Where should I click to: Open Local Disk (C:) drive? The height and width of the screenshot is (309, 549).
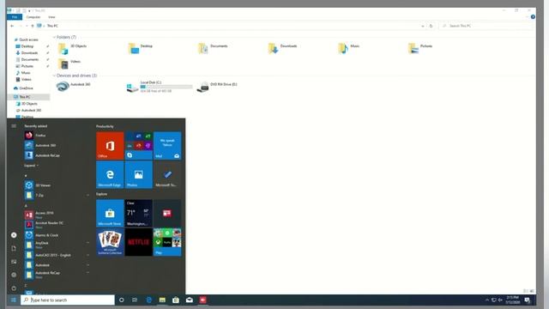(x=160, y=87)
